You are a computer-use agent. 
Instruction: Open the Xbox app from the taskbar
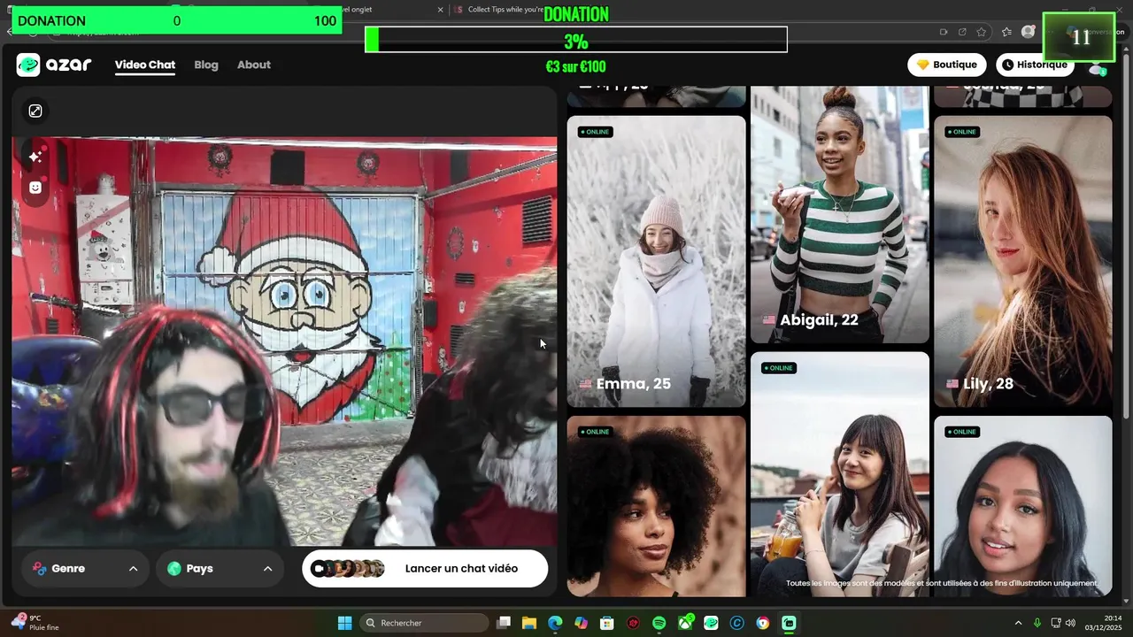686,623
